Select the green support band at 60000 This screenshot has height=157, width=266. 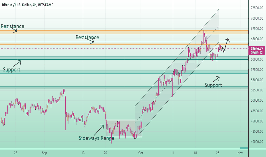pyautogui.click(x=124, y=58)
